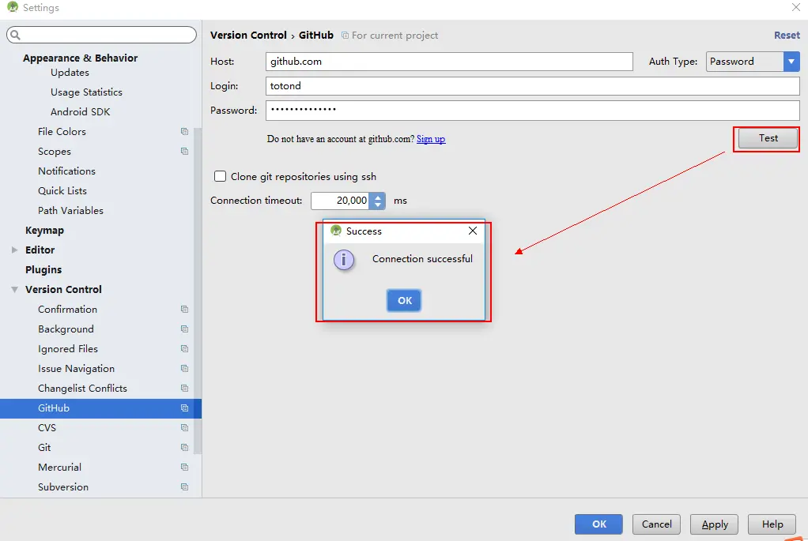Click the per-project icon on GitHub row
Screen dimensions: 808x541
(184, 408)
